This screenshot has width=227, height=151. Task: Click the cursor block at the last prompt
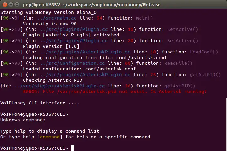click(x=72, y=148)
